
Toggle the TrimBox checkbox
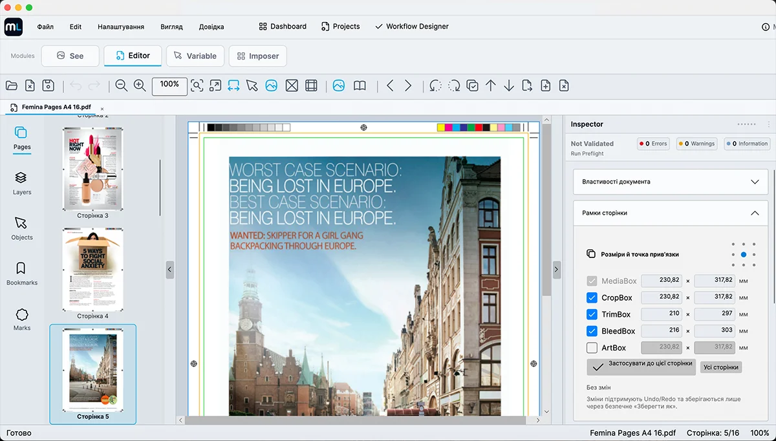pos(592,314)
